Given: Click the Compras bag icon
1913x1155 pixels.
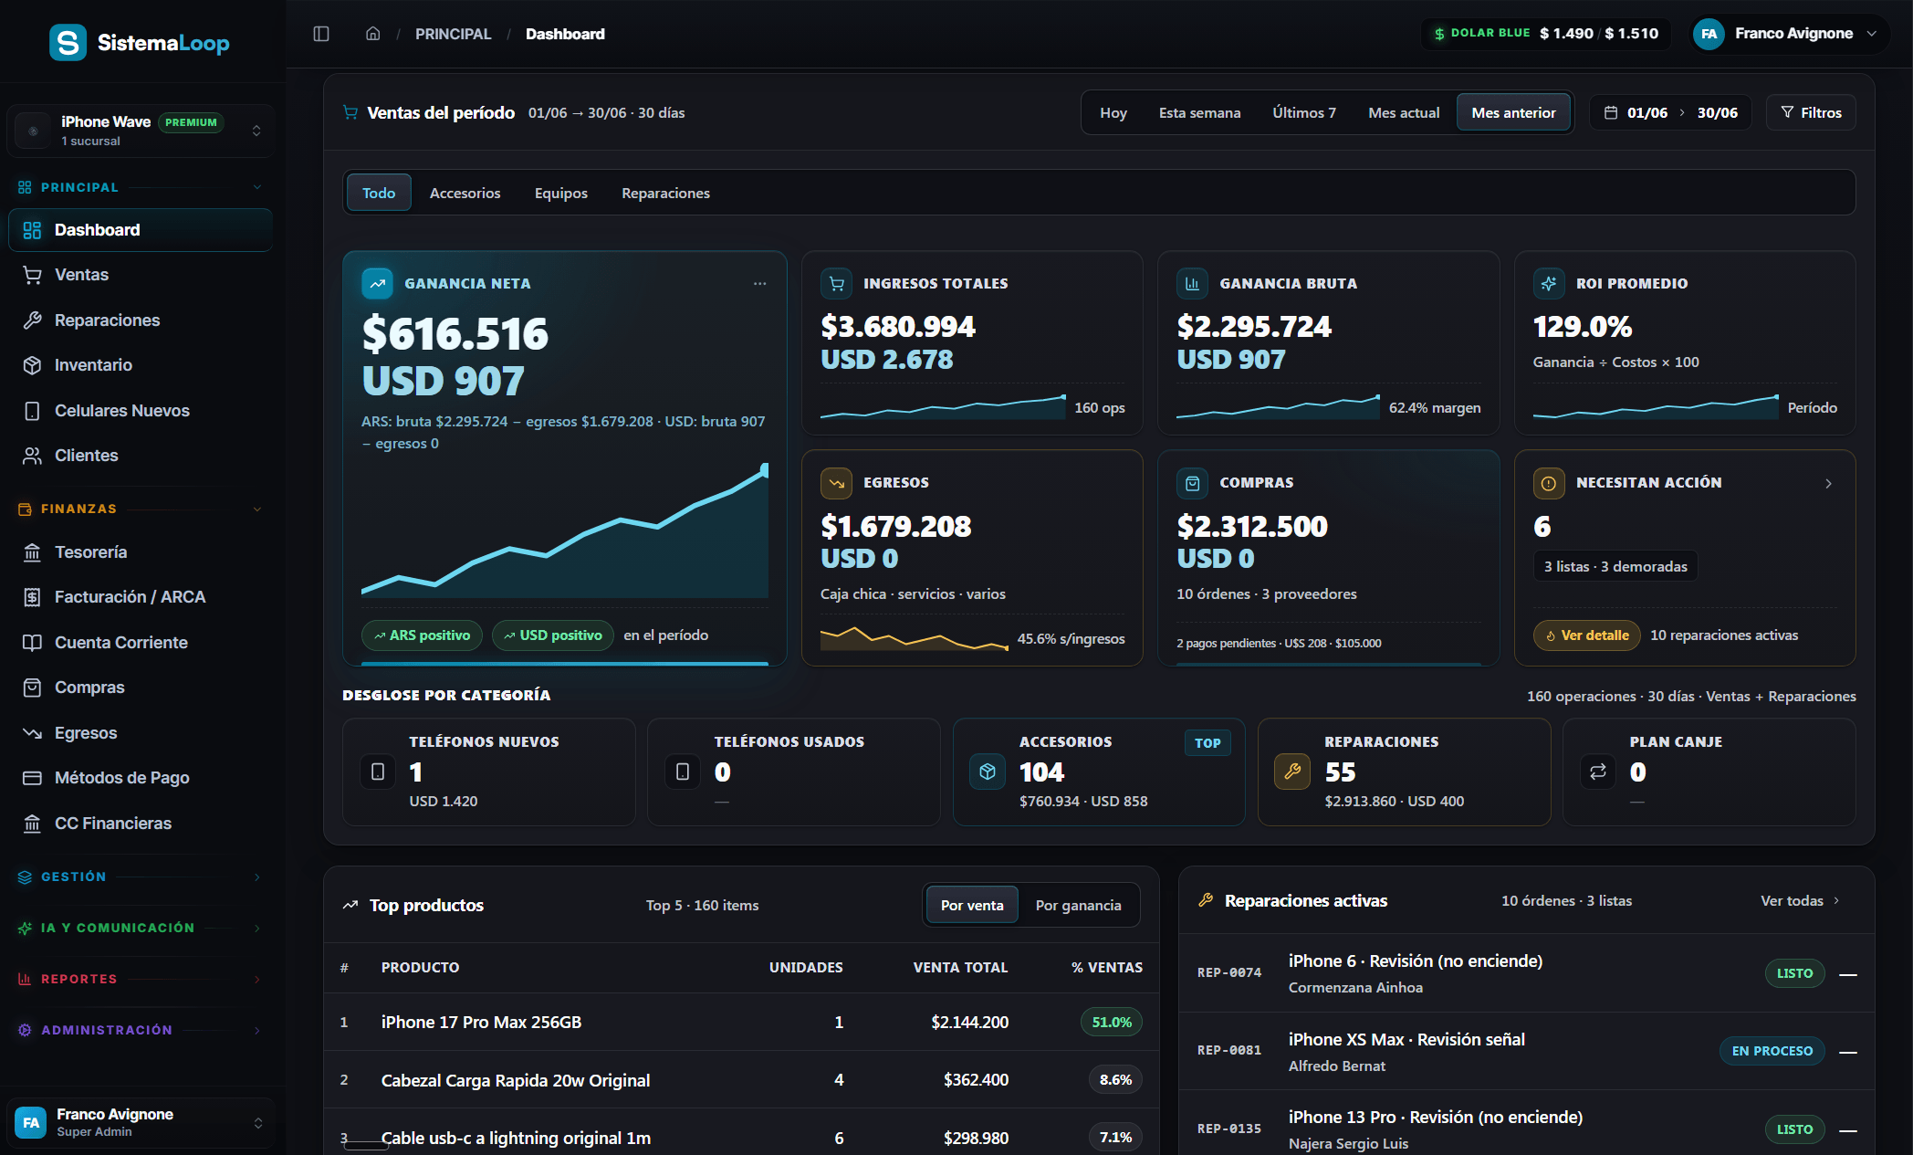Looking at the screenshot, I should pyautogui.click(x=1192, y=483).
